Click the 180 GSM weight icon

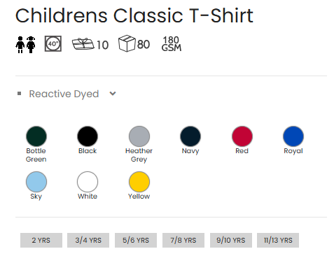pyautogui.click(x=172, y=43)
